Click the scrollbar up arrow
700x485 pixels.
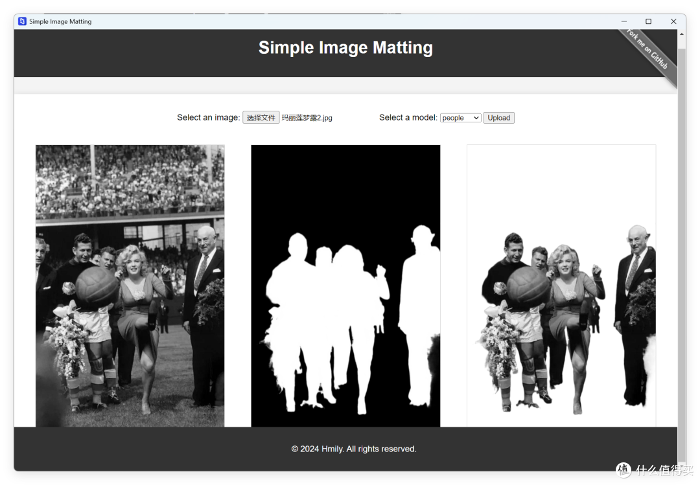point(682,34)
